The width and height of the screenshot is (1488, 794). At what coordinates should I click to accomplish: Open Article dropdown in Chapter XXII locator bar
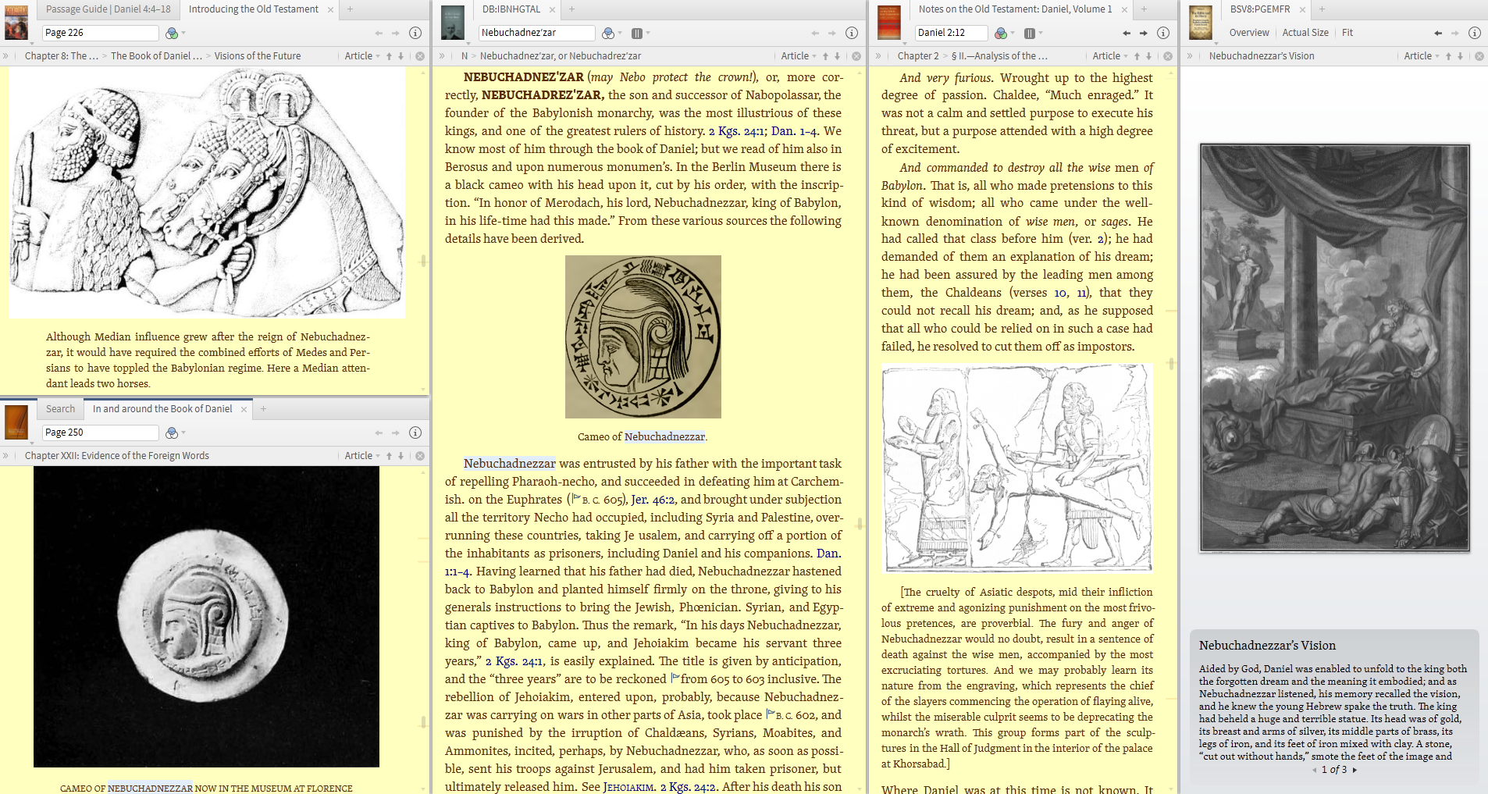tap(362, 456)
